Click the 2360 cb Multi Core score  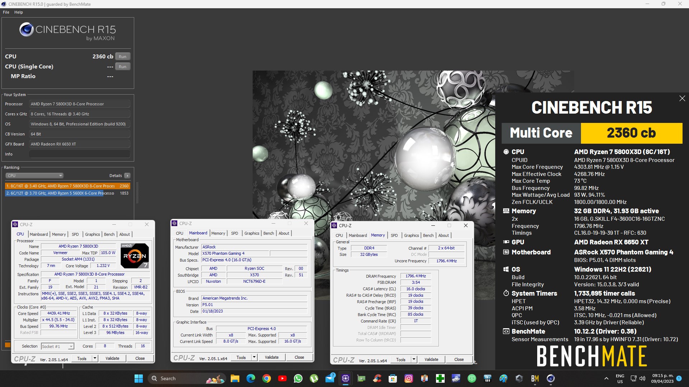click(x=631, y=133)
